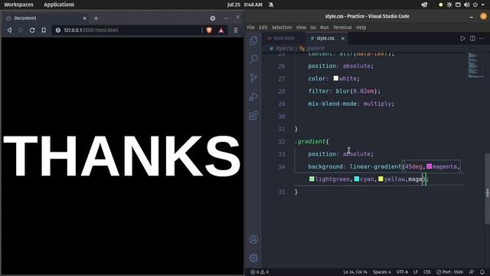Click the editor vertical scrollbar
Image resolution: width=490 pixels, height=276 pixels.
[487, 189]
